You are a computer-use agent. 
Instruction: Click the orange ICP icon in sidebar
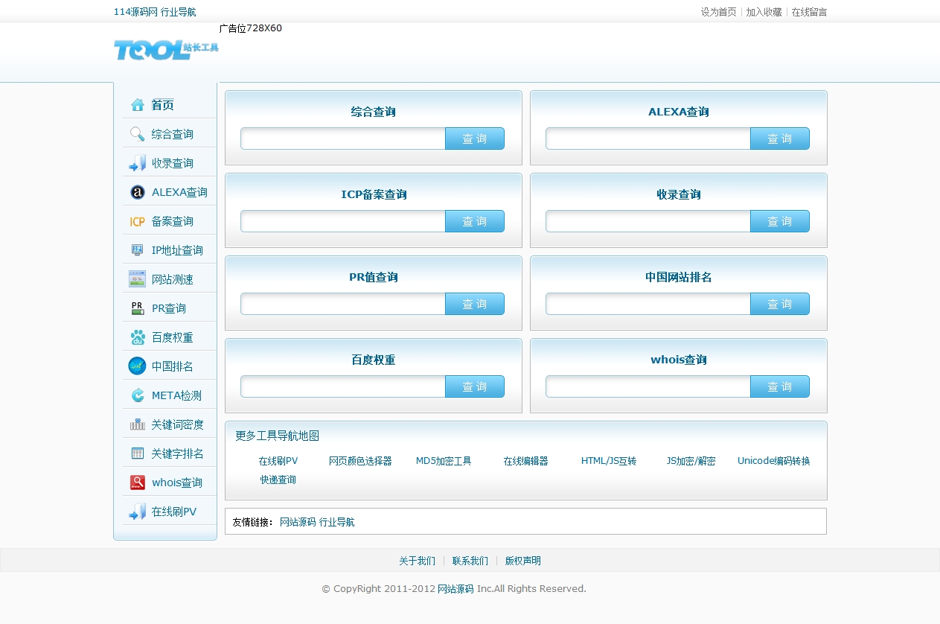pyautogui.click(x=138, y=221)
